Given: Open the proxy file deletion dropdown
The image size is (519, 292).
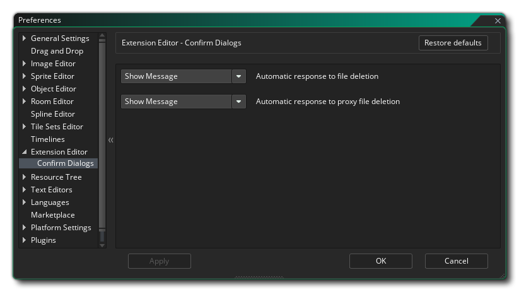Looking at the screenshot, I should click(x=238, y=102).
